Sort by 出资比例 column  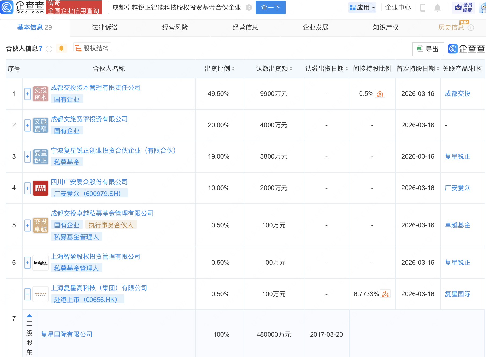click(x=233, y=69)
